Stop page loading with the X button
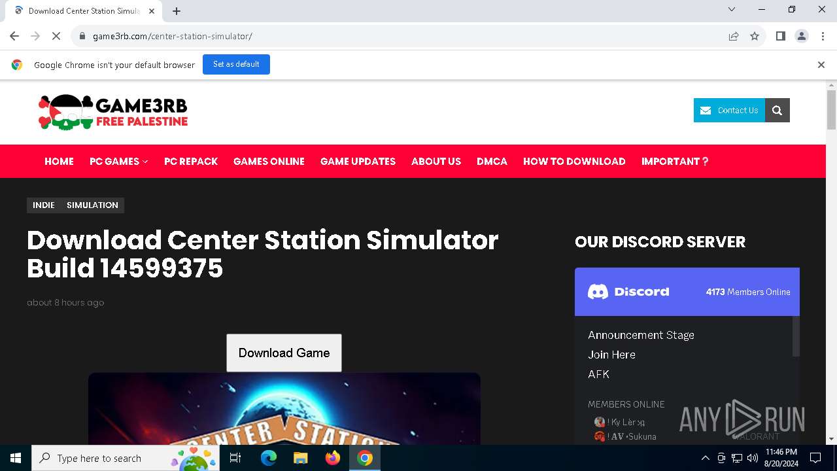This screenshot has width=837, height=471. (x=56, y=36)
